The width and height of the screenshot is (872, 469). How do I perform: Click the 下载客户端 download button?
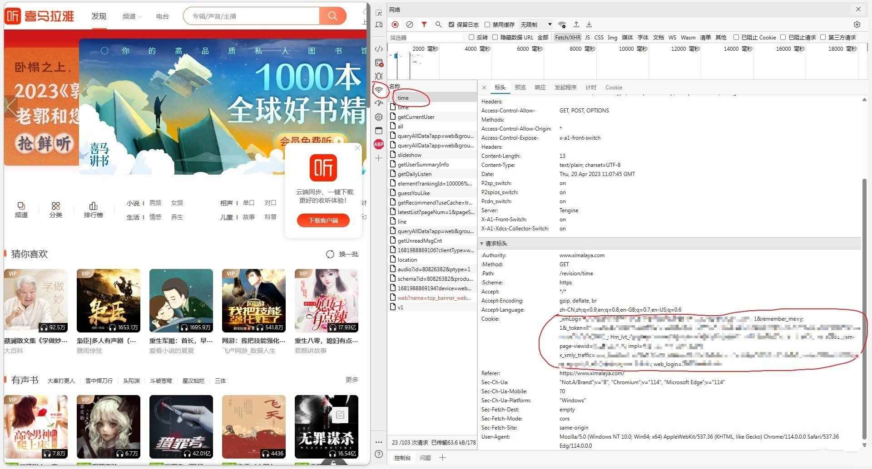tap(323, 220)
